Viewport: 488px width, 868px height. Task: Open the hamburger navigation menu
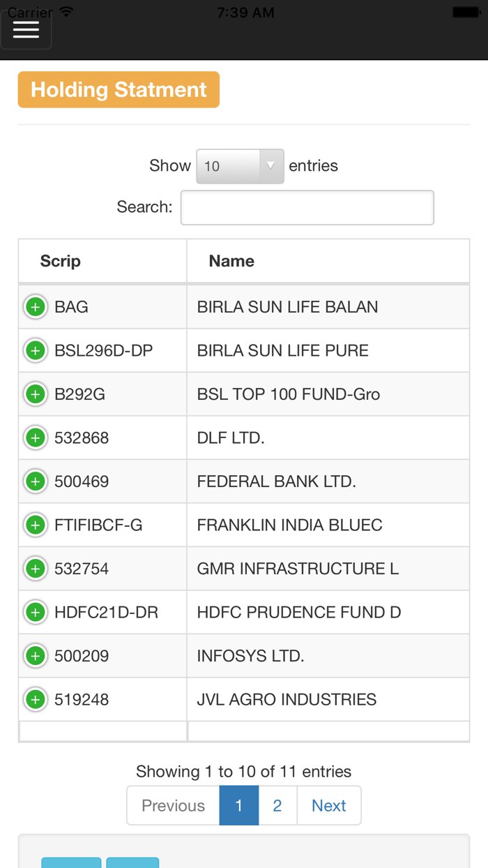point(26,28)
